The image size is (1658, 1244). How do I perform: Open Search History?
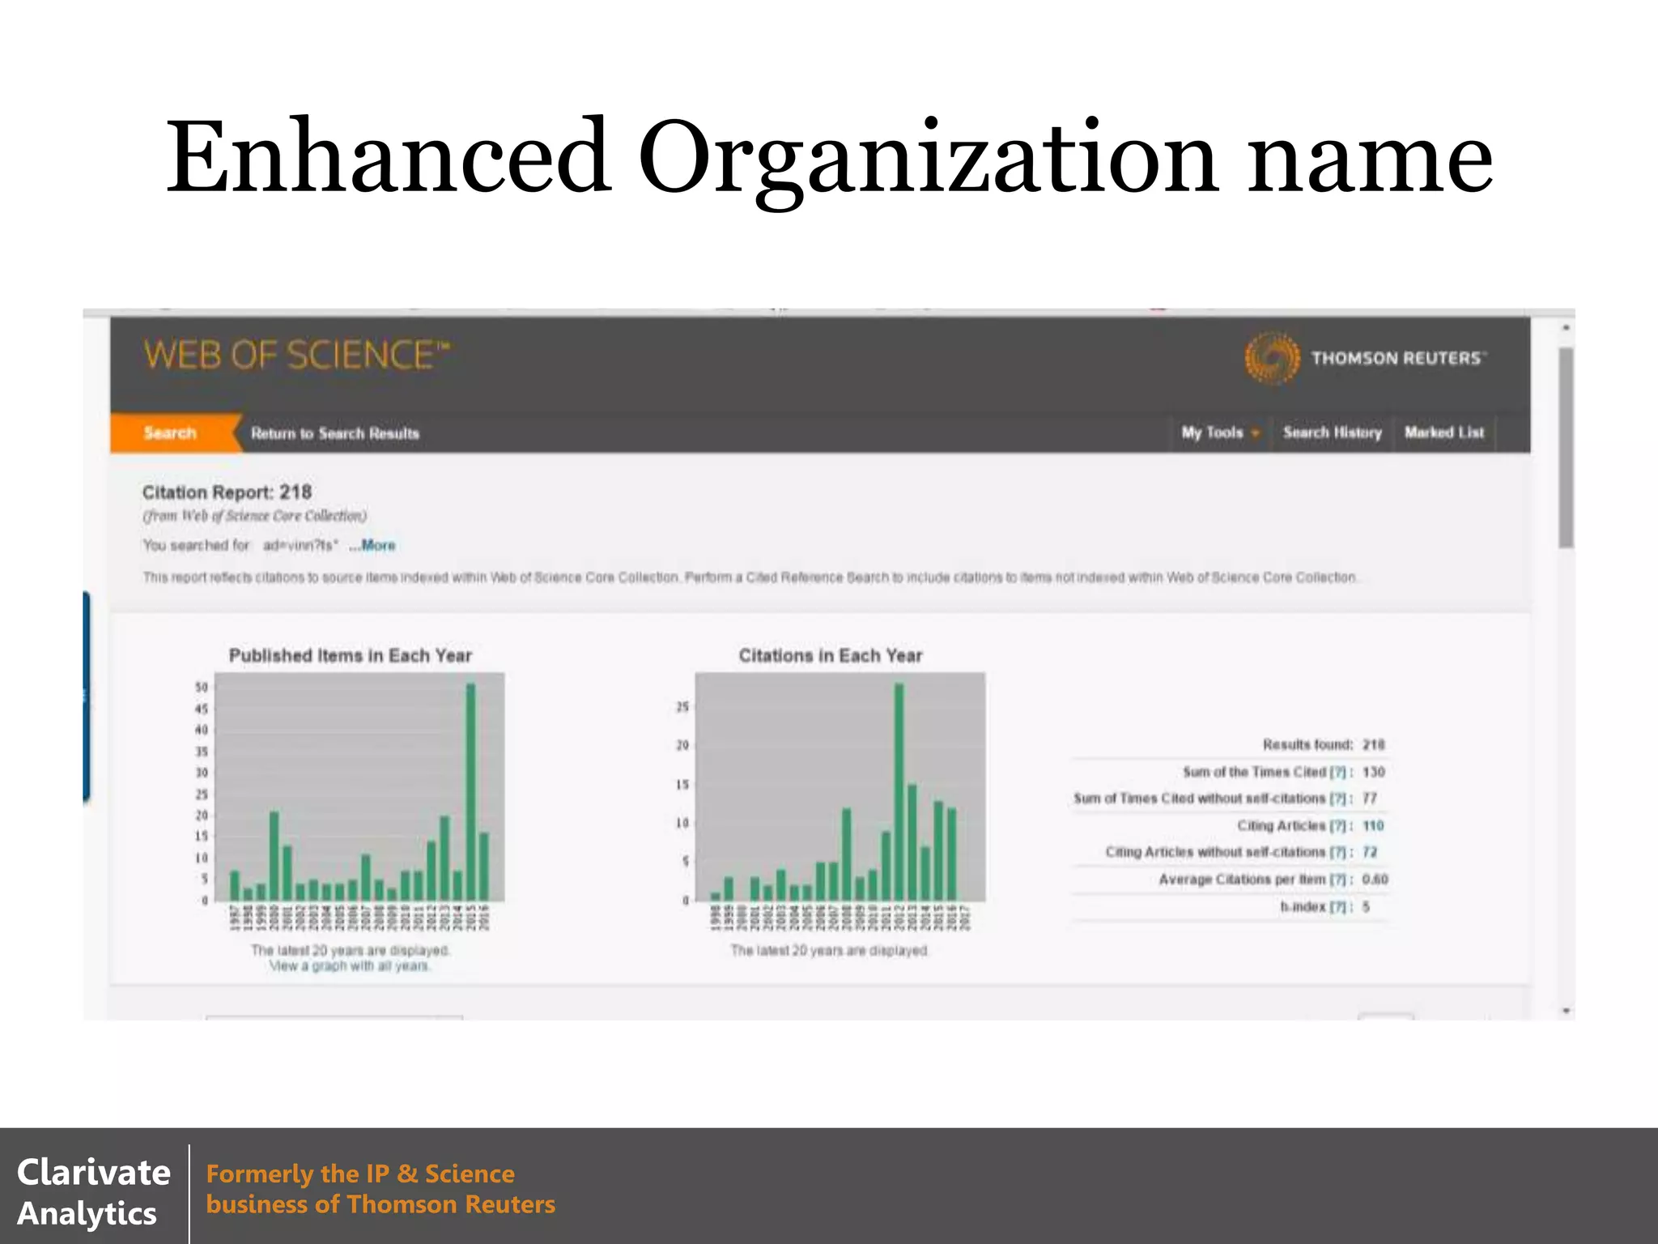(1333, 432)
